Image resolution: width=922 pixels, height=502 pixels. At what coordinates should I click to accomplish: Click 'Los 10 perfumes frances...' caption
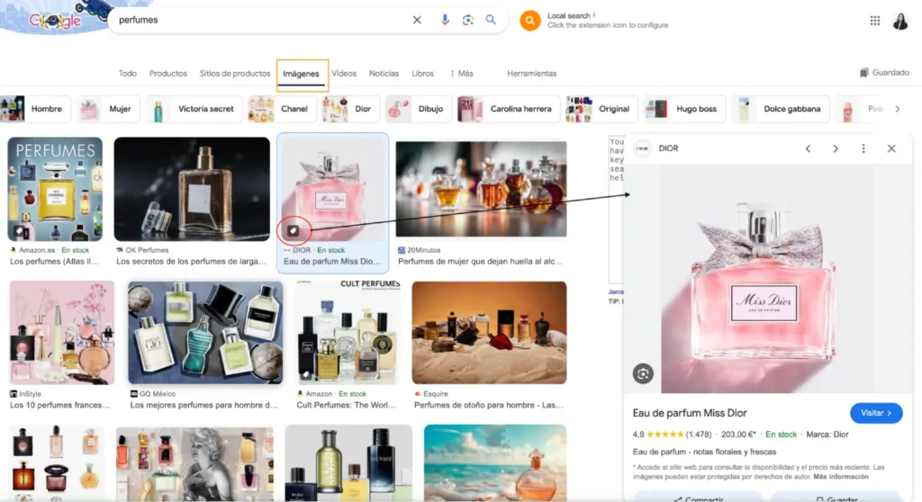(60, 405)
